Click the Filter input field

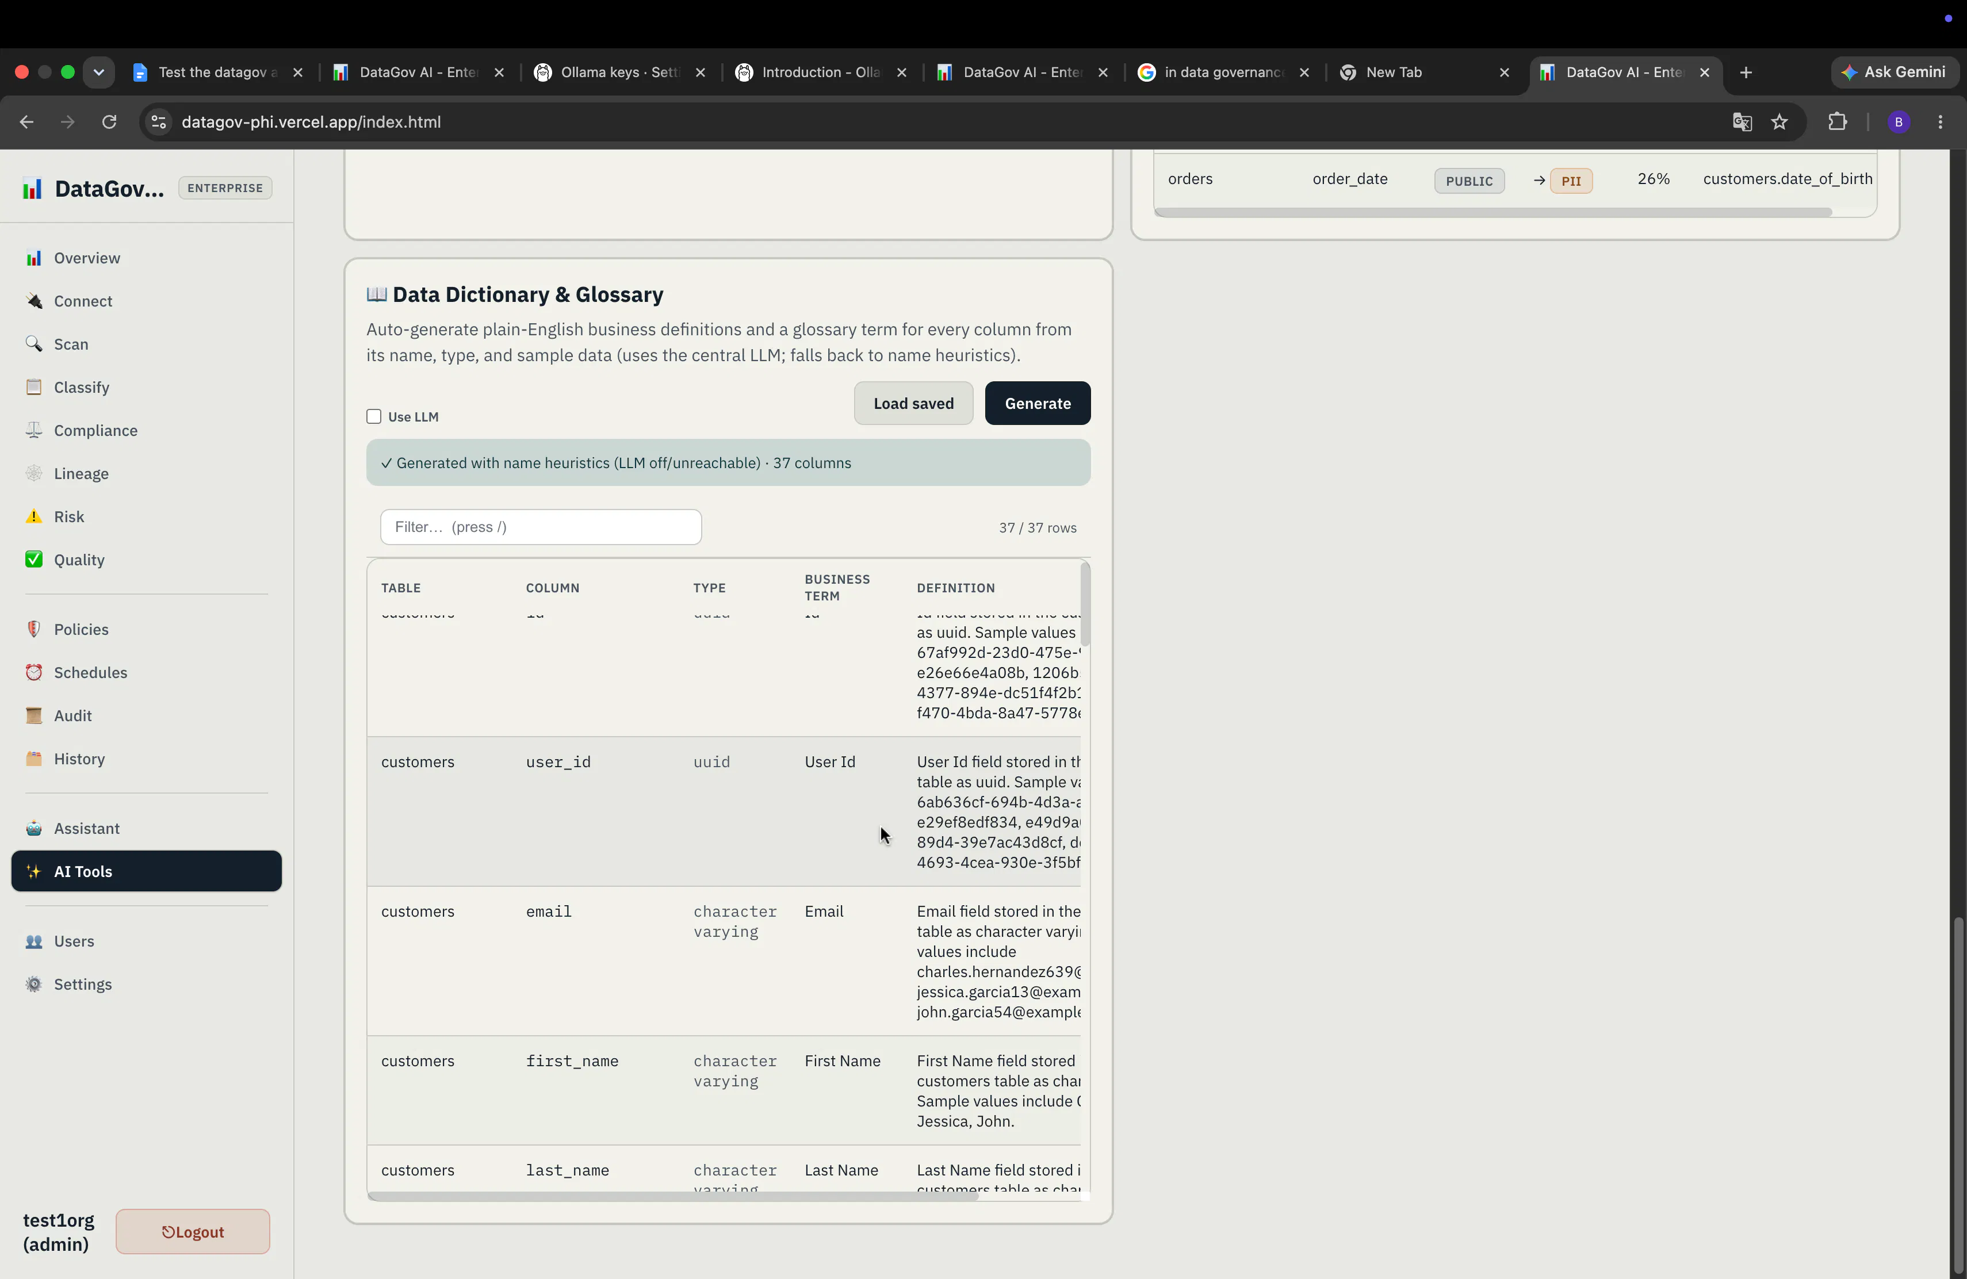541,527
